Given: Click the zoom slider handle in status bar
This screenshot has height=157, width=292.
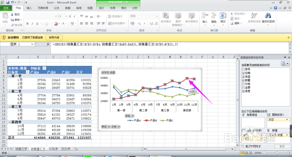Looking at the screenshot, I should click(x=277, y=153).
